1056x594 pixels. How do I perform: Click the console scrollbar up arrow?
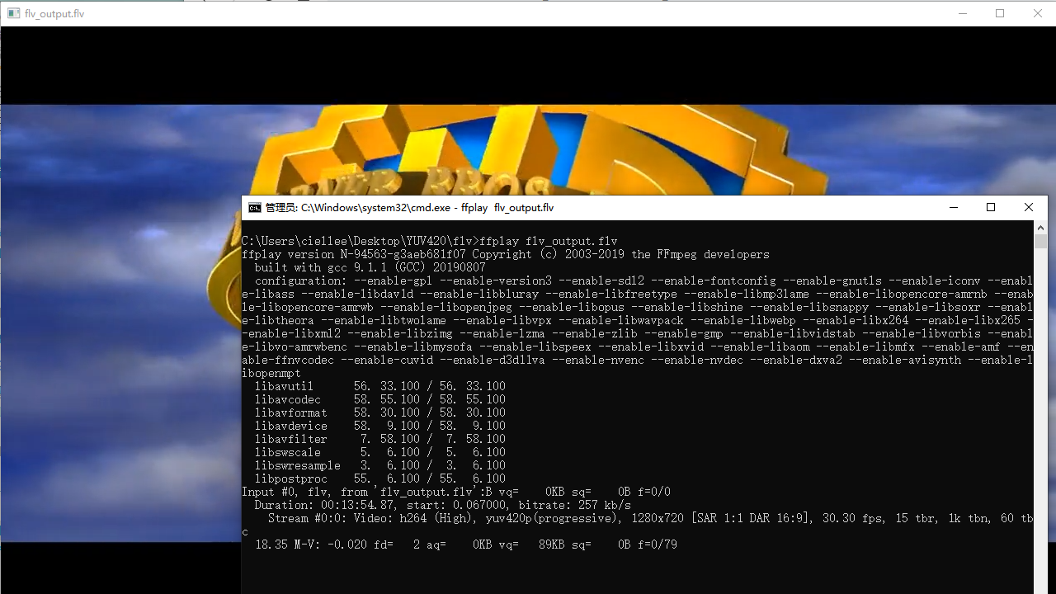pos(1040,227)
